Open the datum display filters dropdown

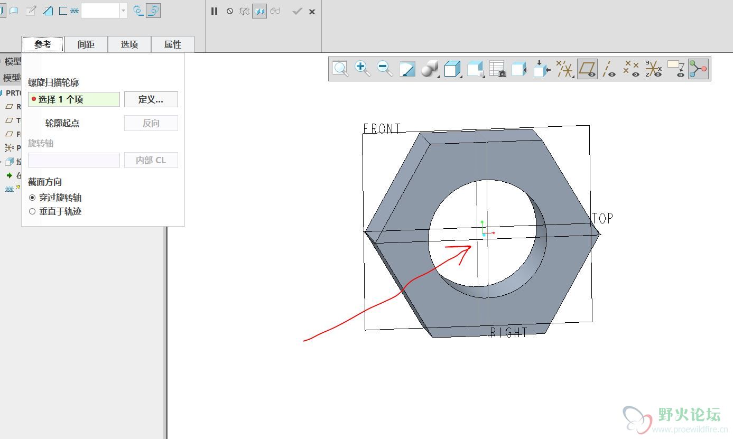(x=565, y=69)
